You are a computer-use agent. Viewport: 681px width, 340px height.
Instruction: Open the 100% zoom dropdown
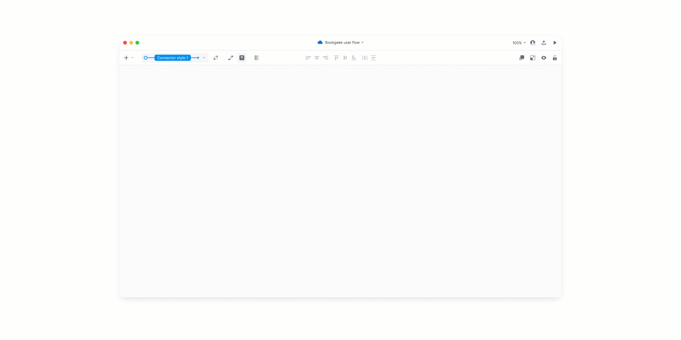pos(519,43)
